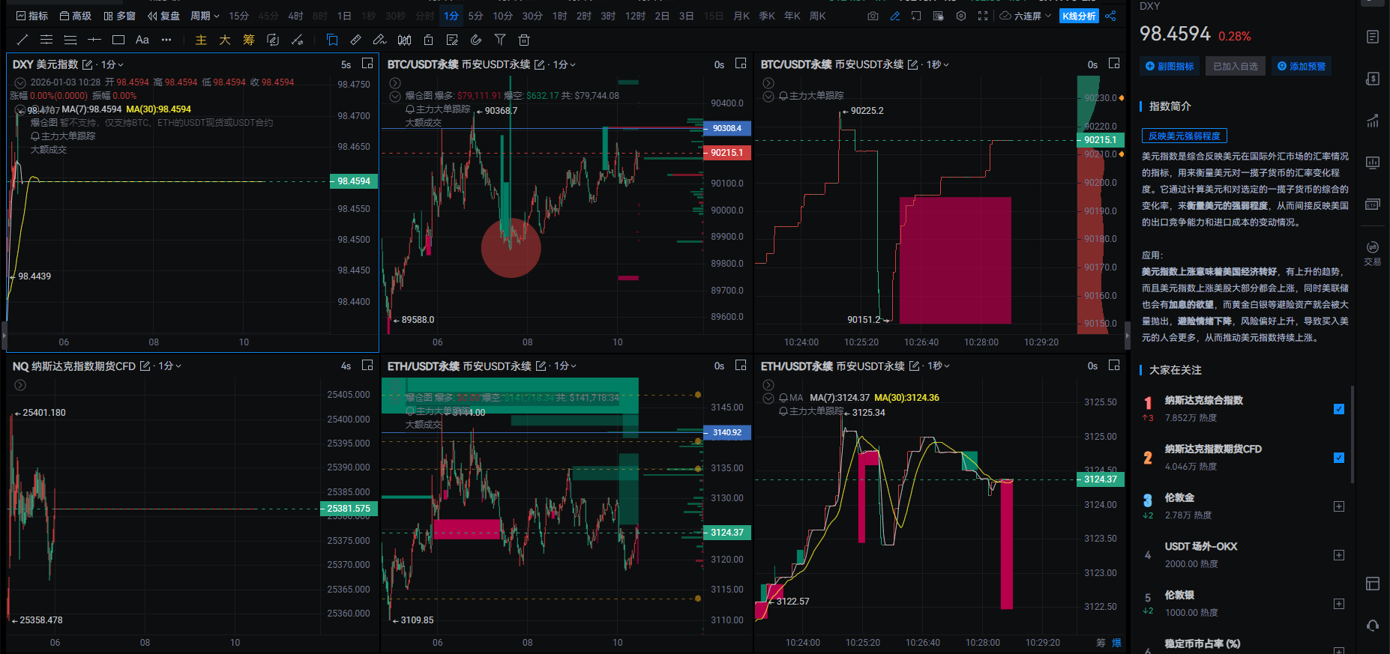Click the ruler measure tool icon

[x=356, y=40]
